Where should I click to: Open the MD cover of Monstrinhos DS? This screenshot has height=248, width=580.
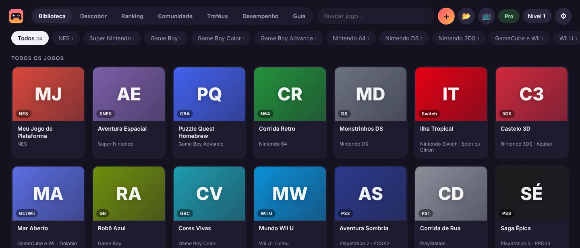371,94
